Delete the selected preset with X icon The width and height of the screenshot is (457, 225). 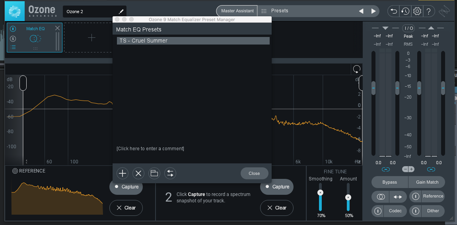138,173
